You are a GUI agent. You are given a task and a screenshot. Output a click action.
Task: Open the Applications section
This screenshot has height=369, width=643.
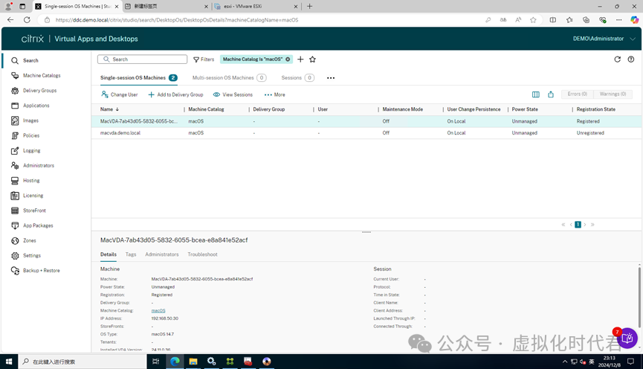[x=36, y=106]
